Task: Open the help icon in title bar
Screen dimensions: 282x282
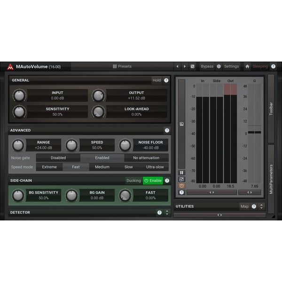Action: 273,66
